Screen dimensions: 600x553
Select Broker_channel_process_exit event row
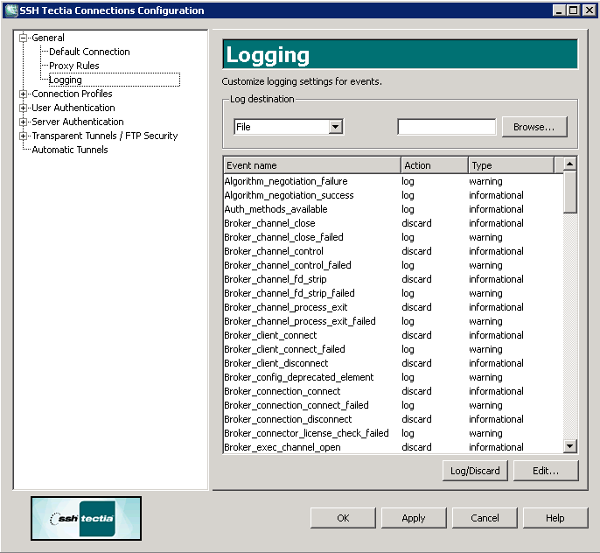[x=394, y=307]
